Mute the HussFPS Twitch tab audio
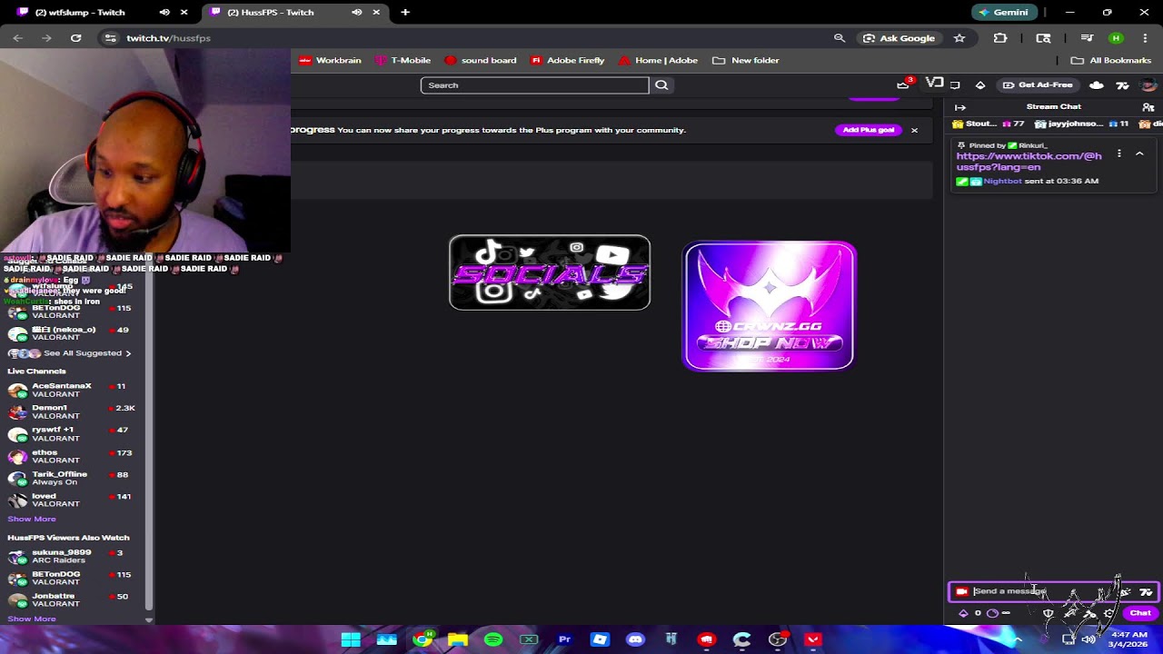Image resolution: width=1163 pixels, height=654 pixels. [357, 13]
